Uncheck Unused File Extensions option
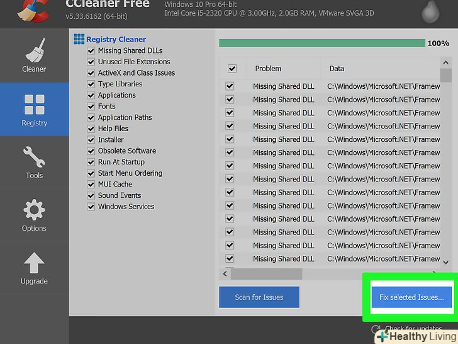Viewport: 458px width, 344px height. tap(91, 62)
